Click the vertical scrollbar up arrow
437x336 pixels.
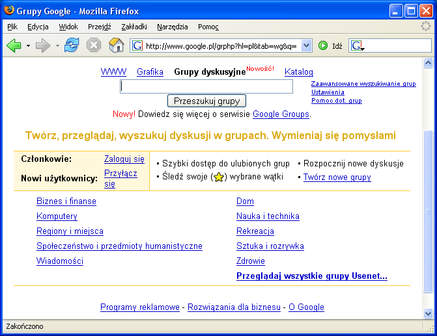[x=428, y=63]
